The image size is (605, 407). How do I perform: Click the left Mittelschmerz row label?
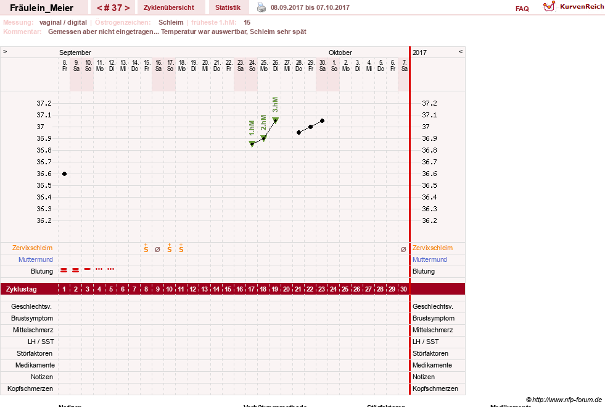[33, 330]
